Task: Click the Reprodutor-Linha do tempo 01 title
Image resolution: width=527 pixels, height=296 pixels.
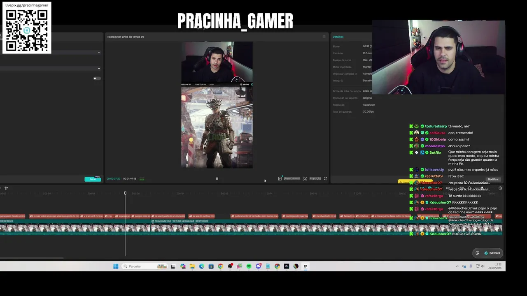Action: click(126, 37)
